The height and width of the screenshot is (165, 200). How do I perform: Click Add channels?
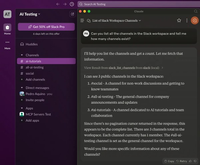(x=46, y=79)
